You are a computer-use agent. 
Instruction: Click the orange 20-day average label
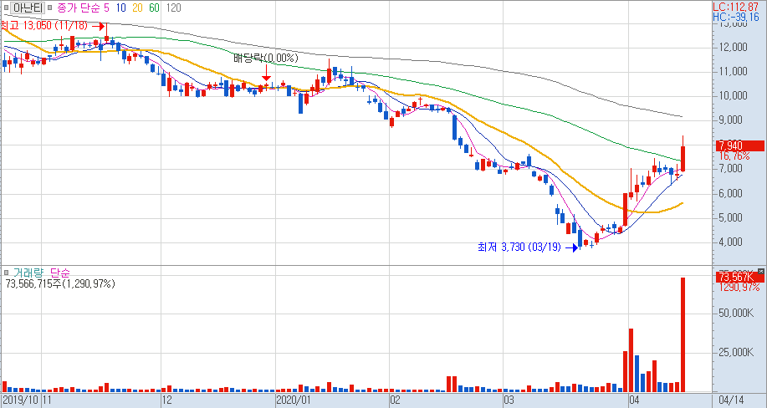tap(137, 8)
